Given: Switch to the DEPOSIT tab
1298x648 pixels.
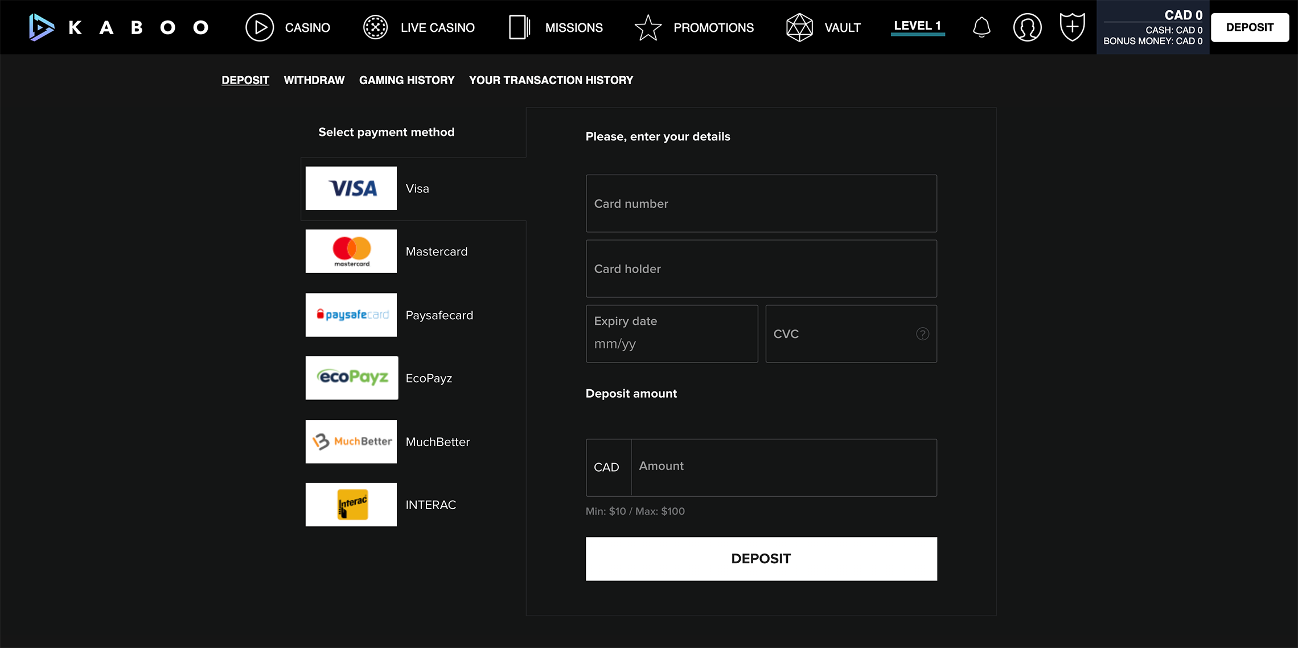Looking at the screenshot, I should pyautogui.click(x=245, y=80).
